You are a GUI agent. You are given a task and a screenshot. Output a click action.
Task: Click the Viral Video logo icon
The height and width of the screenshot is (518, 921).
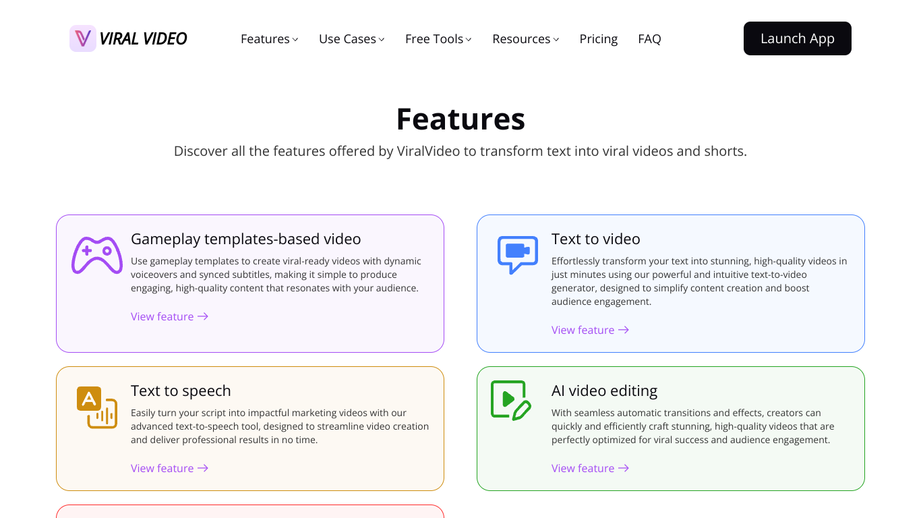(83, 38)
